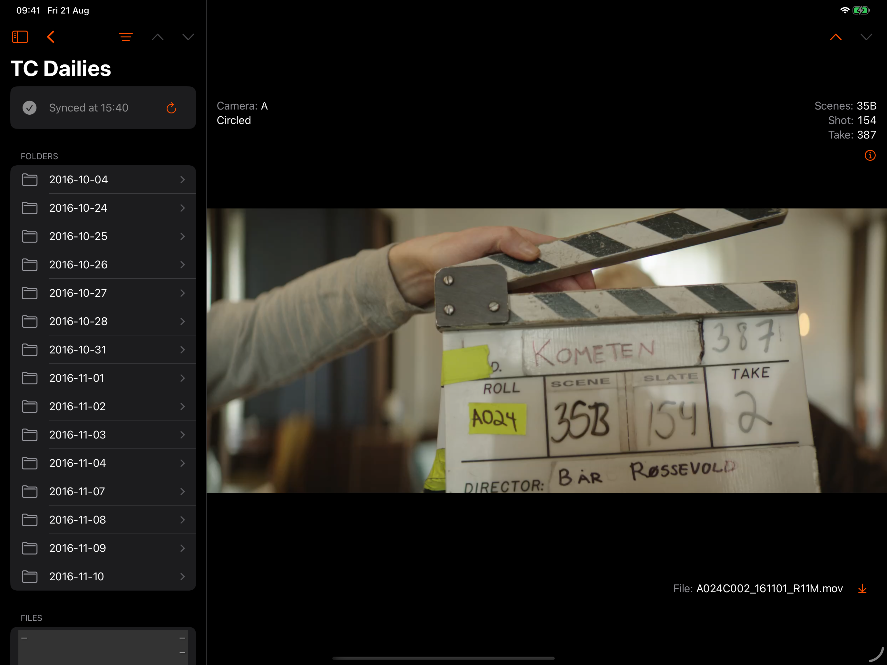Click the 'Camera: A' label

242,106
